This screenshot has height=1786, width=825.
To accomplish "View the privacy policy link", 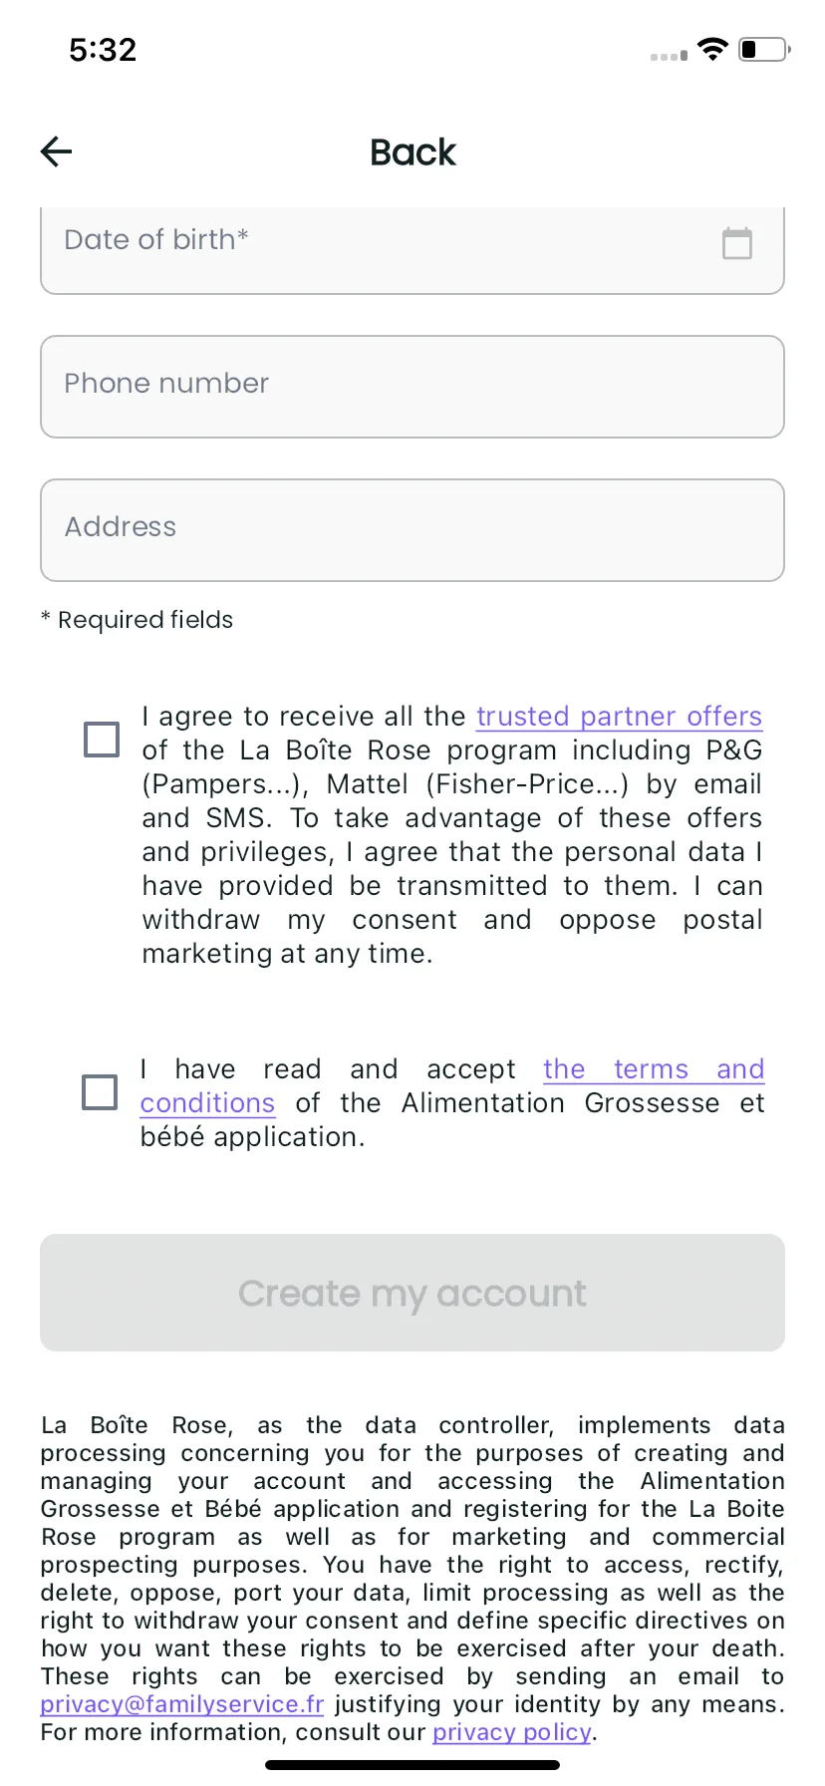I will tap(512, 1732).
